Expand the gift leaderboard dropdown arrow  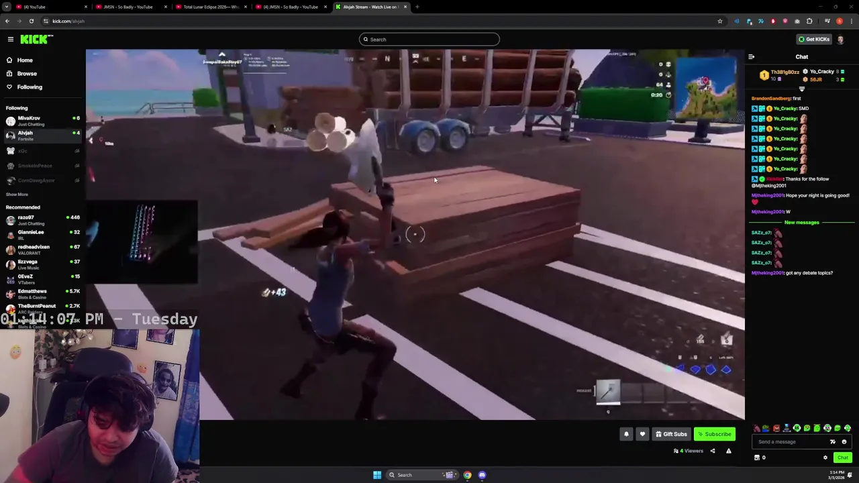(x=801, y=89)
